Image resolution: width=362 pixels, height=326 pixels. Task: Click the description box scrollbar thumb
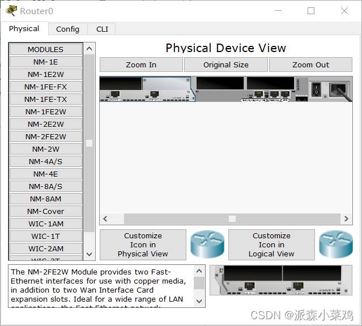pyautogui.click(x=199, y=283)
